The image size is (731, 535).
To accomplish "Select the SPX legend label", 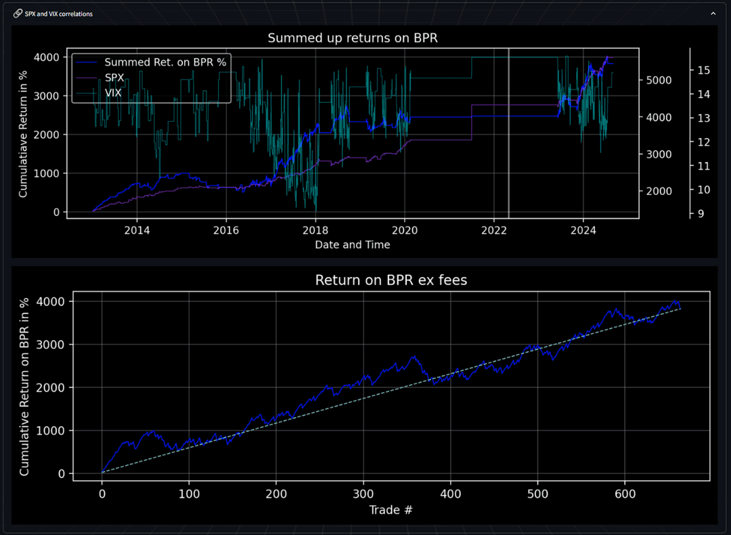I will point(114,78).
